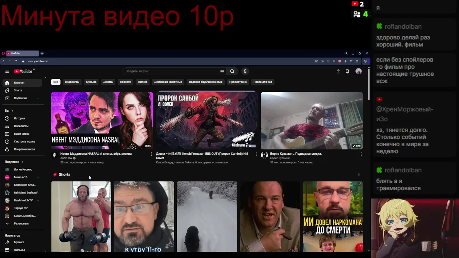Viewport: 459px width, 258px height.
Task: Click the Opera heart bookmark icon
Action: (x=340, y=61)
